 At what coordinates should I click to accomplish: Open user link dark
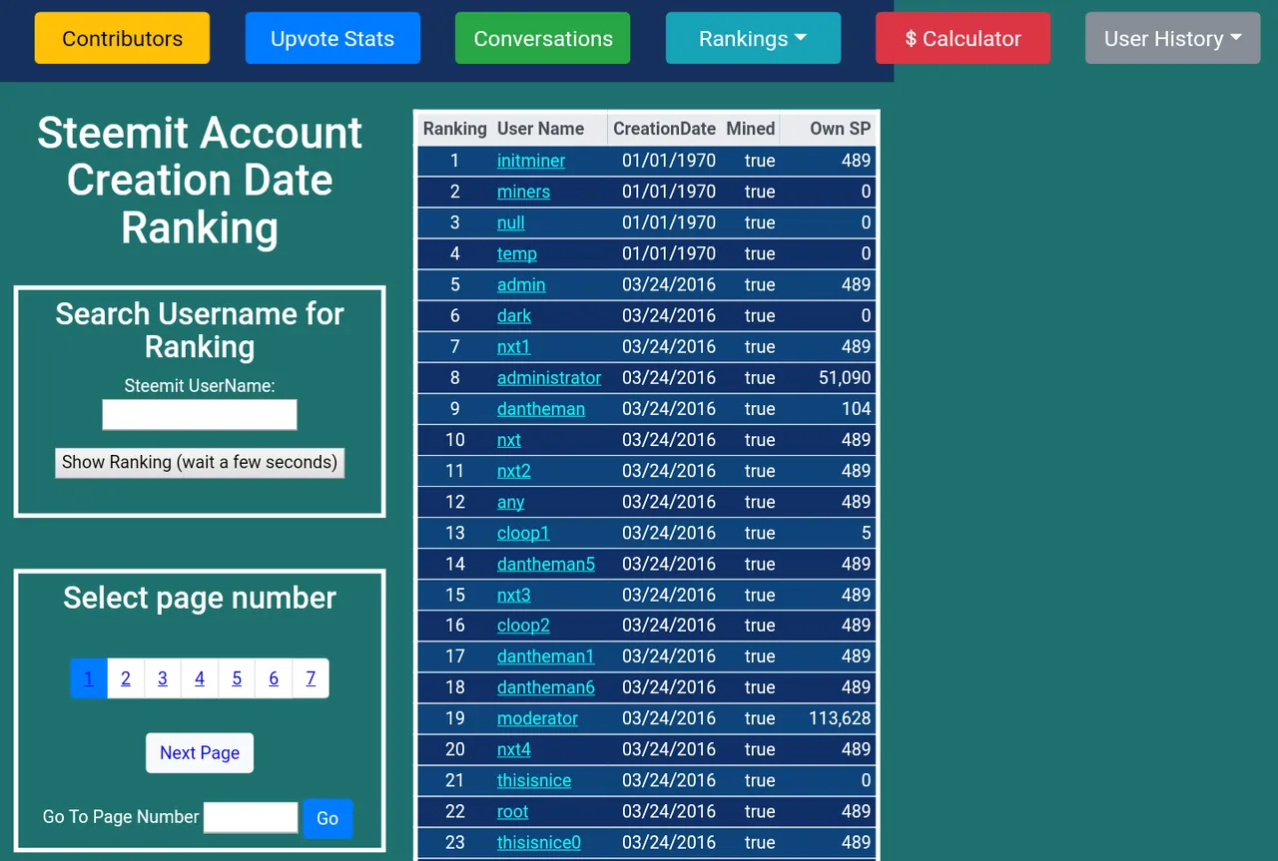pos(514,315)
